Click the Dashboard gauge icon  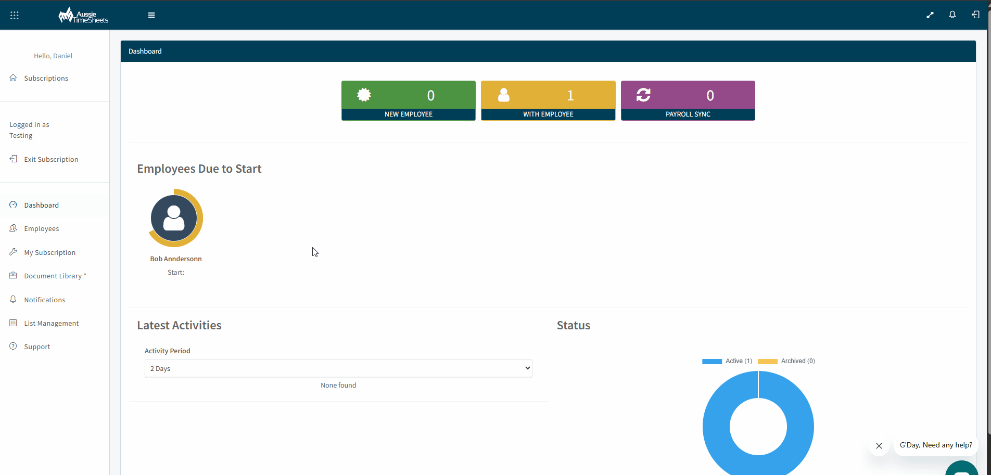pos(14,204)
